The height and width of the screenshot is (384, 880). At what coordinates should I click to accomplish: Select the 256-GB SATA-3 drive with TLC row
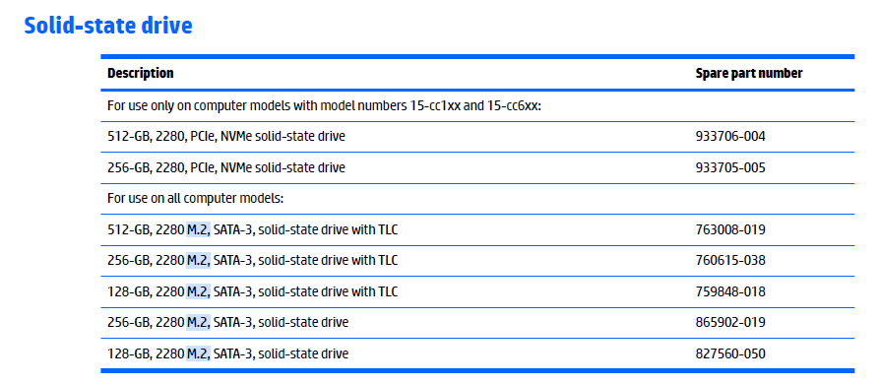click(x=477, y=261)
